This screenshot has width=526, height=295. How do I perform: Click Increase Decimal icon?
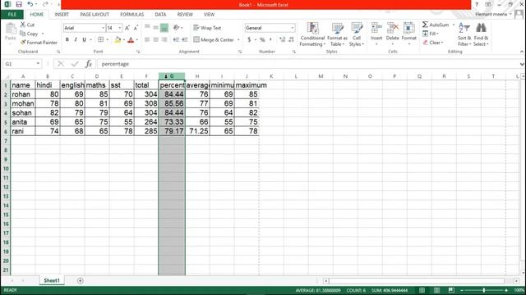point(282,40)
